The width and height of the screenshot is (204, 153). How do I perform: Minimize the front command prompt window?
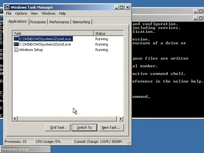pyautogui.click(x=195, y=18)
